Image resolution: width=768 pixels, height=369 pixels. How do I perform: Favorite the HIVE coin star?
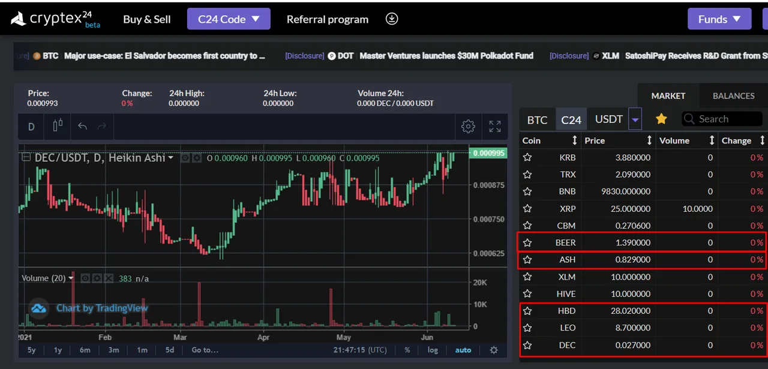tap(527, 294)
